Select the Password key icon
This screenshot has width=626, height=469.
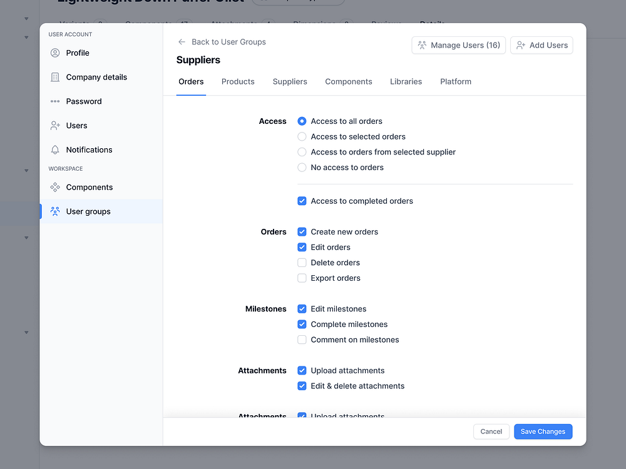pyautogui.click(x=56, y=101)
